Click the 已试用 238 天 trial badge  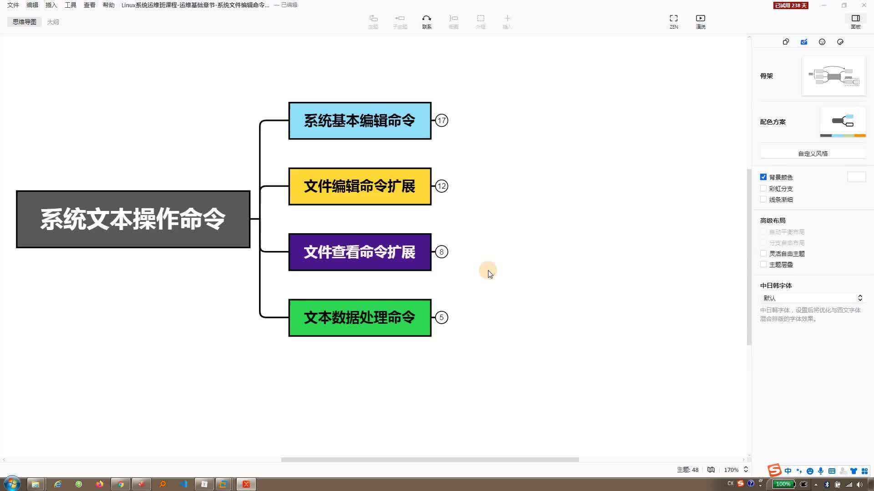click(791, 5)
